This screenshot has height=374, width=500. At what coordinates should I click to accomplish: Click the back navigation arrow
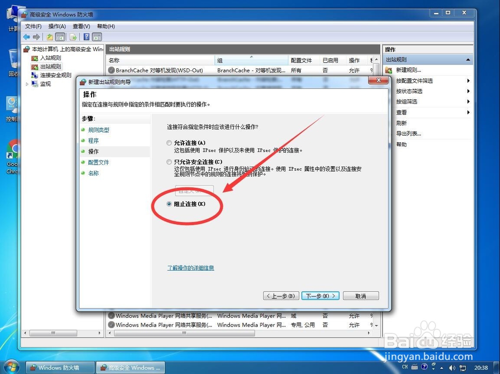tap(26, 36)
